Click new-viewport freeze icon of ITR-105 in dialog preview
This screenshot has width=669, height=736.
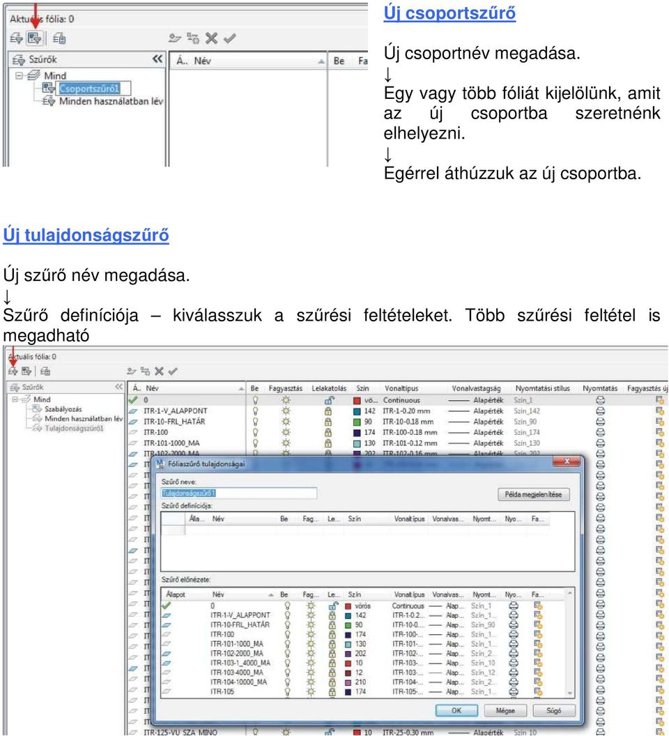point(538,691)
